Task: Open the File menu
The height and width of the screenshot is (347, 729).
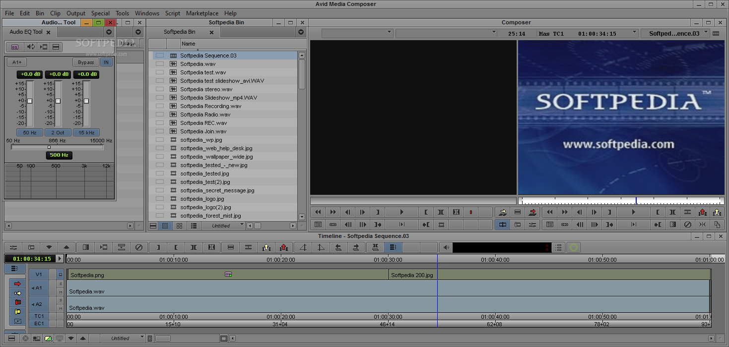Action: [9, 13]
